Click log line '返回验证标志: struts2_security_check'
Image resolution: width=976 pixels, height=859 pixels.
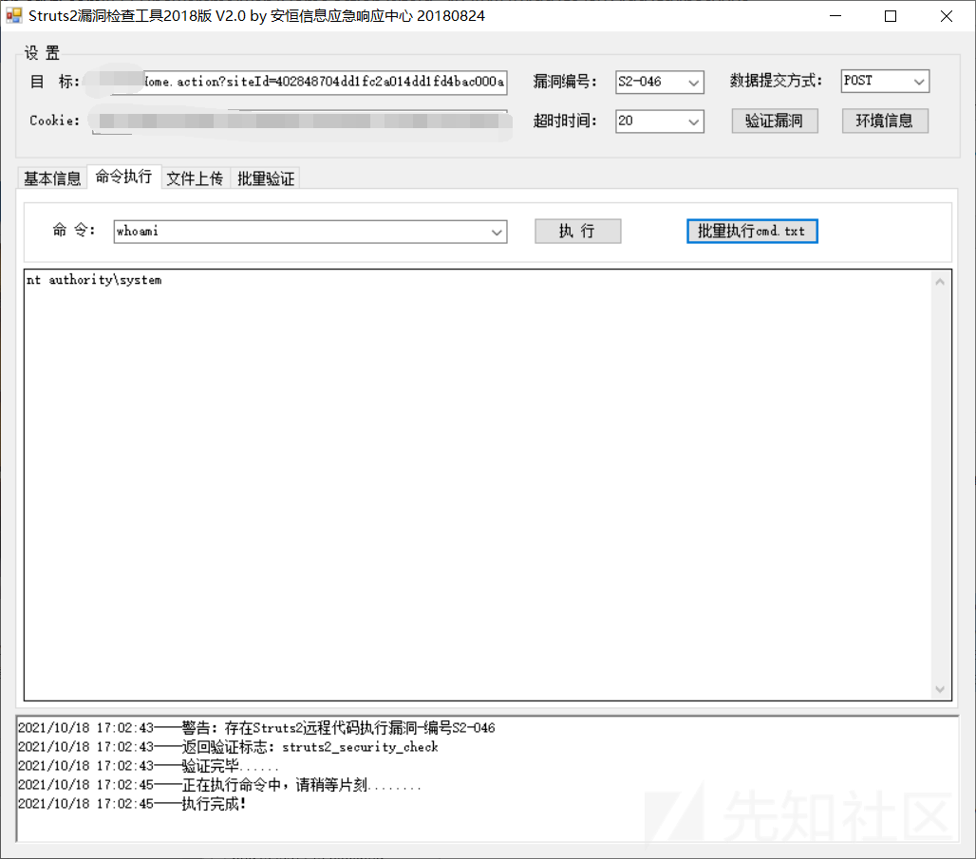[x=228, y=747]
